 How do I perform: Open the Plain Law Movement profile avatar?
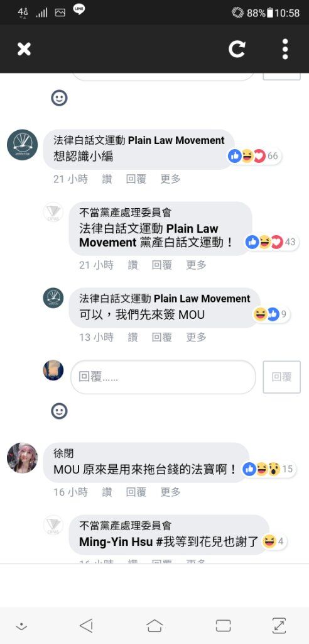22,145
